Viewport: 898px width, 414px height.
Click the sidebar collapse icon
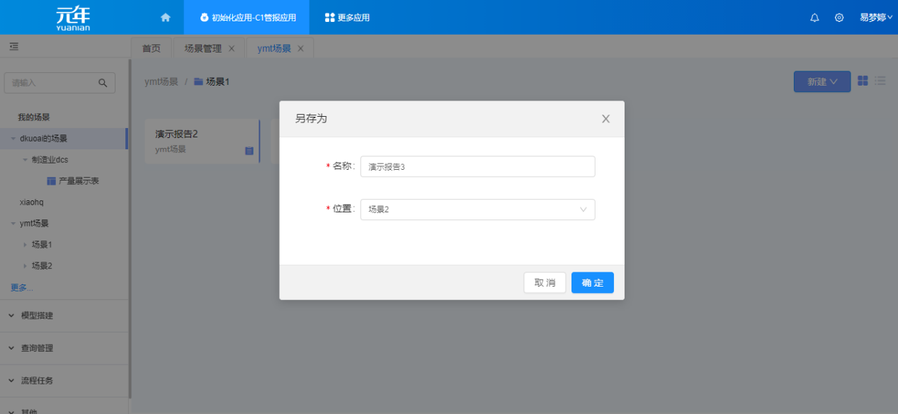click(x=13, y=47)
